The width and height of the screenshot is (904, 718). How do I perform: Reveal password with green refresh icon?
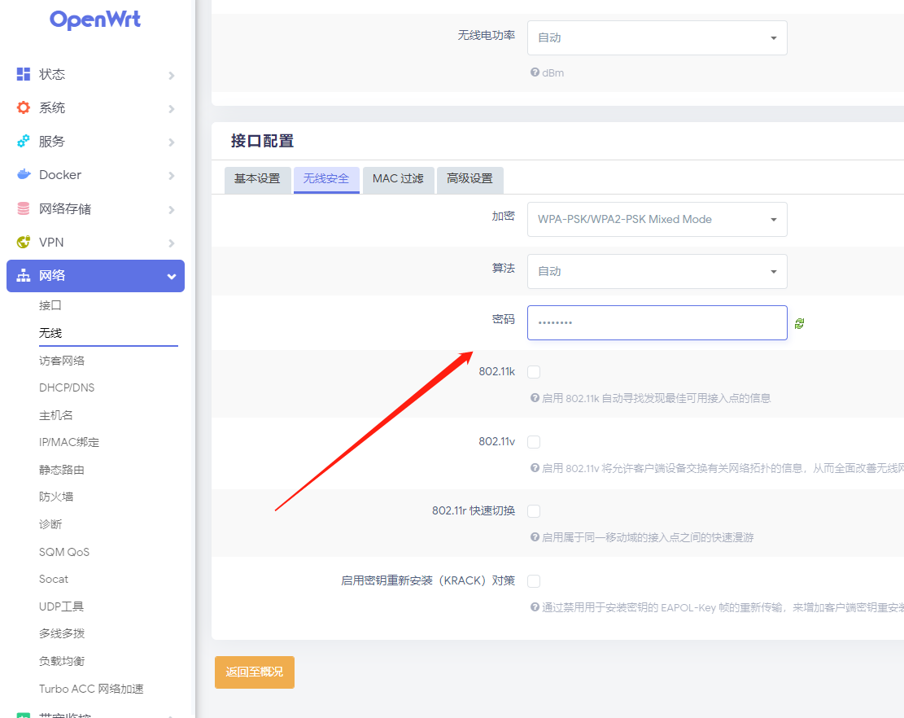coord(799,323)
